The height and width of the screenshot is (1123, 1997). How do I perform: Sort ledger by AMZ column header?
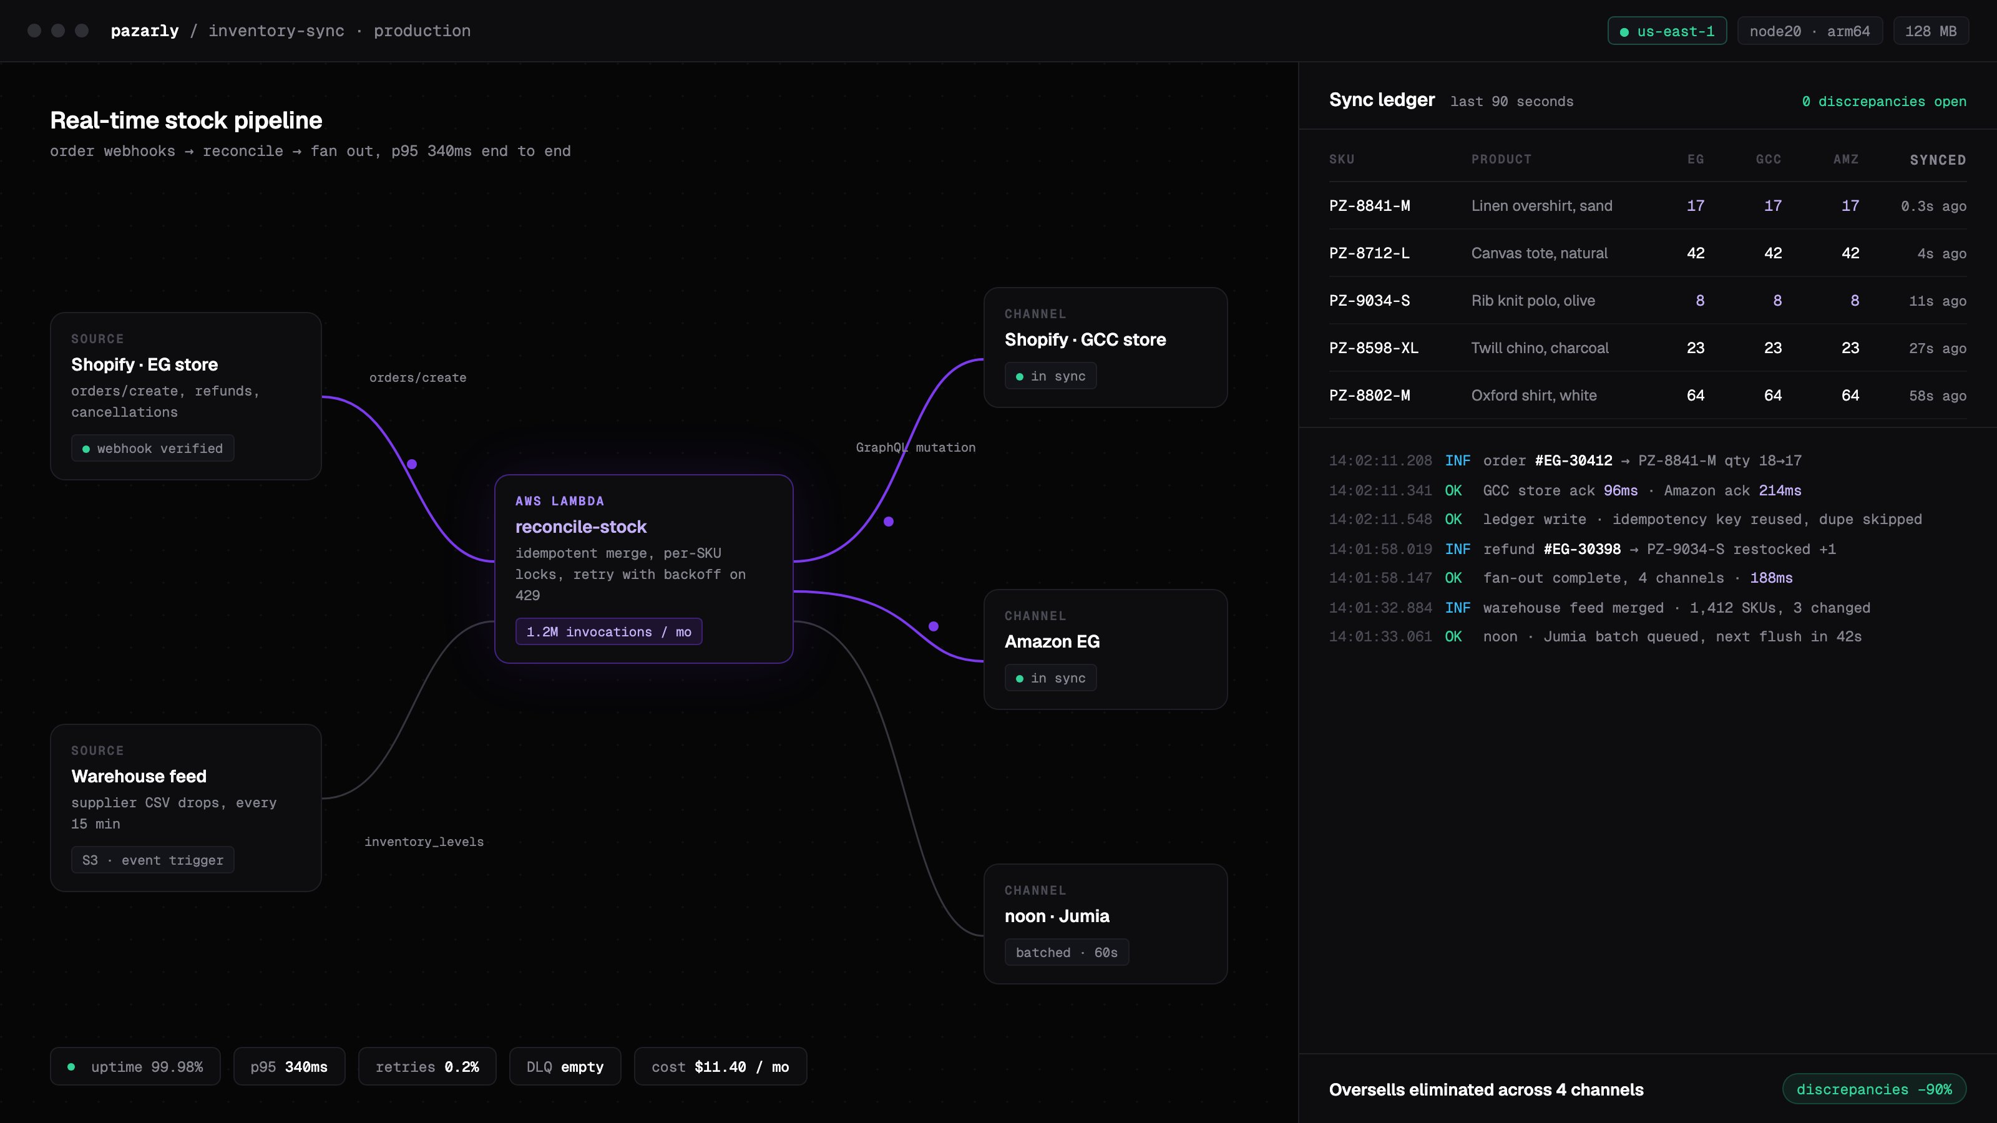(1846, 159)
